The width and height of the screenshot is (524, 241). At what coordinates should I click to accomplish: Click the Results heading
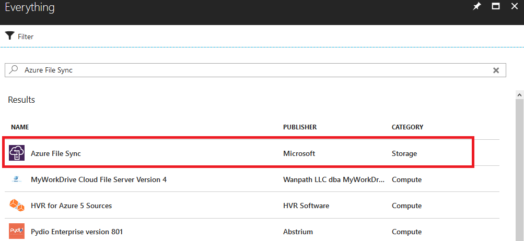[x=21, y=100]
